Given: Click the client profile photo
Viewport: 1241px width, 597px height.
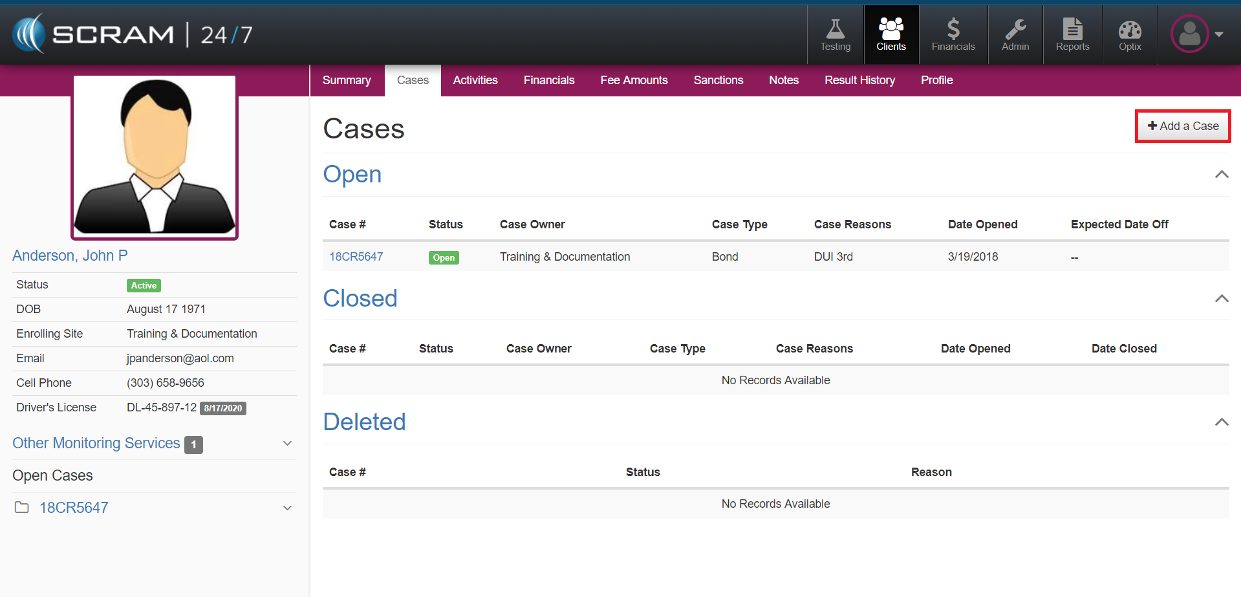Looking at the screenshot, I should pyautogui.click(x=155, y=157).
